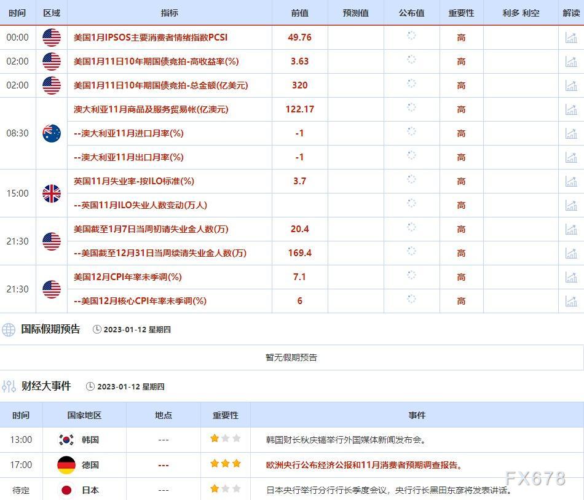
Task: Open 英国11月失业率-按ILO标准(%) indicator
Action: 134,181
